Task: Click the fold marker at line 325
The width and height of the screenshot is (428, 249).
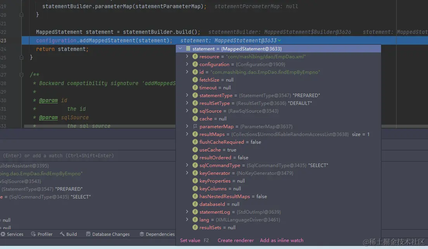Action: click(22, 57)
